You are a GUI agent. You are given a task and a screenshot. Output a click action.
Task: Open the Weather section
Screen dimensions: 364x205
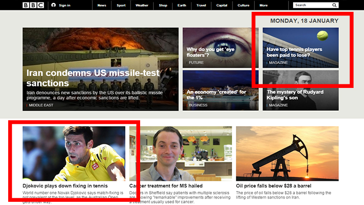point(142,5)
